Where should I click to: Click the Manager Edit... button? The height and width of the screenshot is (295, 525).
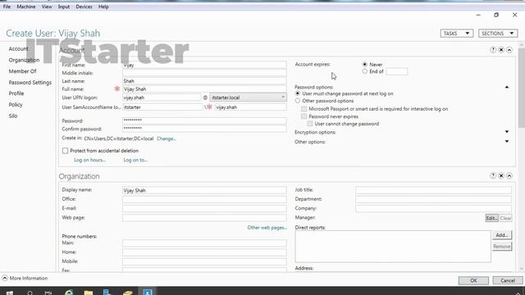(491, 218)
